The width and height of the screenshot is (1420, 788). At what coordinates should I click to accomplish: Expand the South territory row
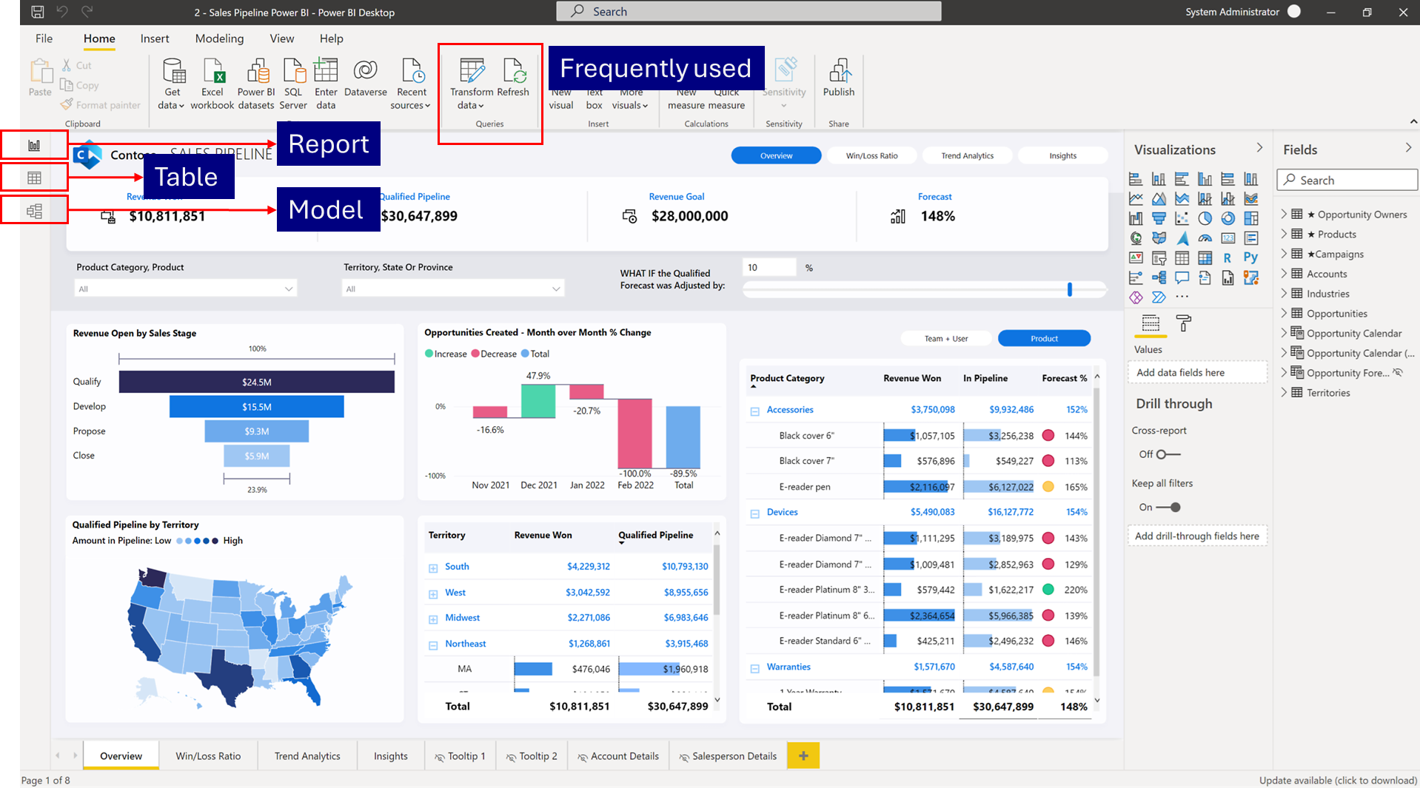[x=433, y=568]
